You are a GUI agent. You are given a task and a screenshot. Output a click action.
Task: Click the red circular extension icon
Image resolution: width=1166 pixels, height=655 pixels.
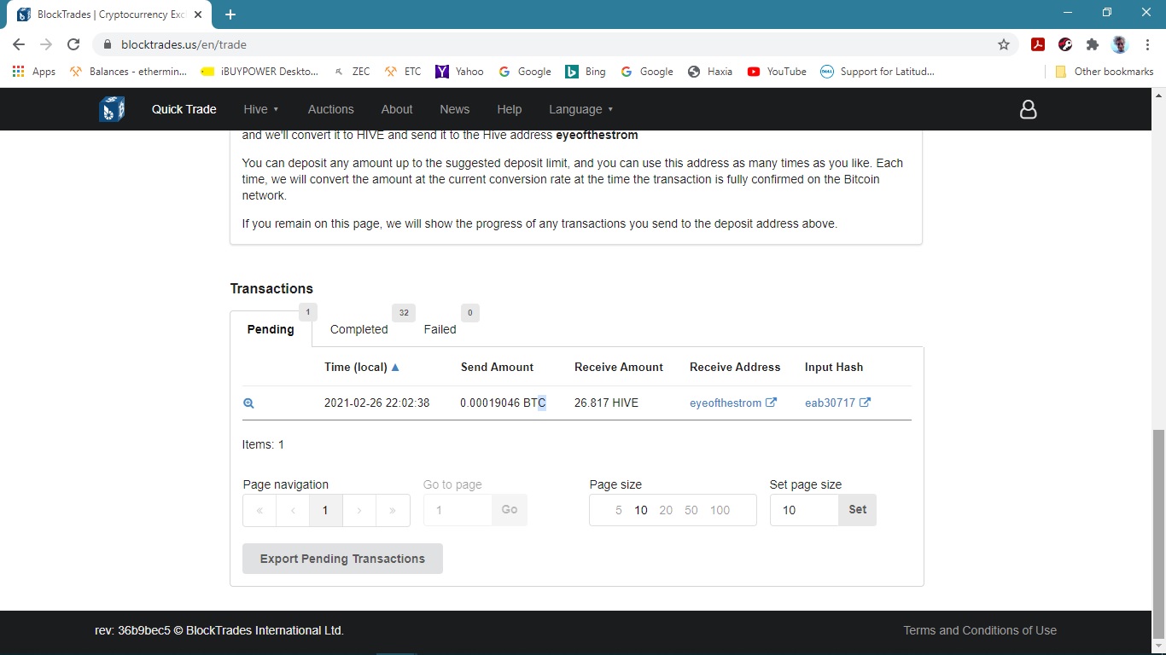tap(1065, 44)
